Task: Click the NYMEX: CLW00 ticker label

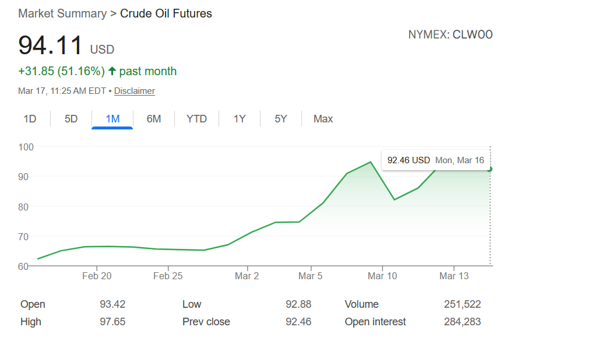Action: pyautogui.click(x=450, y=35)
